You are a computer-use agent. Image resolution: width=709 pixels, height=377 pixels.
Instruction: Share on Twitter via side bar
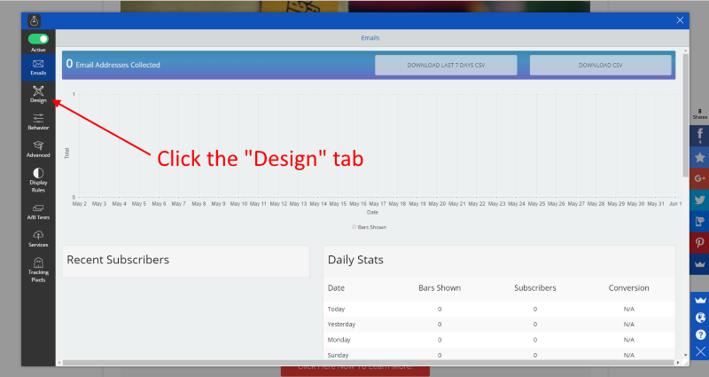[699, 200]
